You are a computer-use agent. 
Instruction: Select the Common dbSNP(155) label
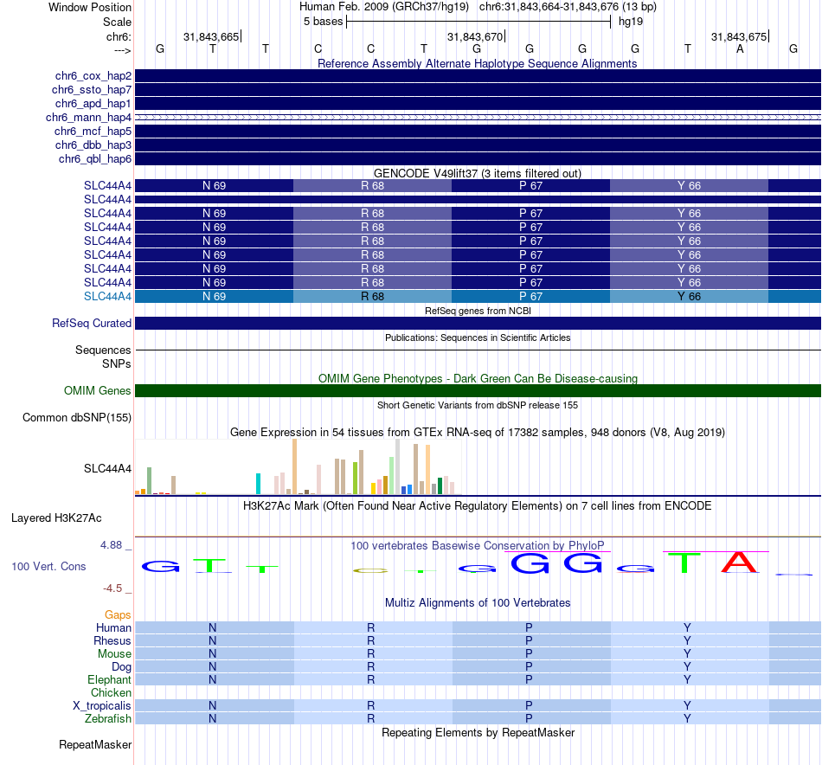(77, 417)
